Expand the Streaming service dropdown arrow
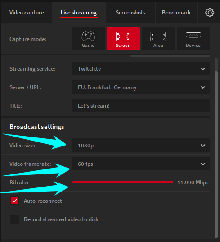 pos(203,69)
